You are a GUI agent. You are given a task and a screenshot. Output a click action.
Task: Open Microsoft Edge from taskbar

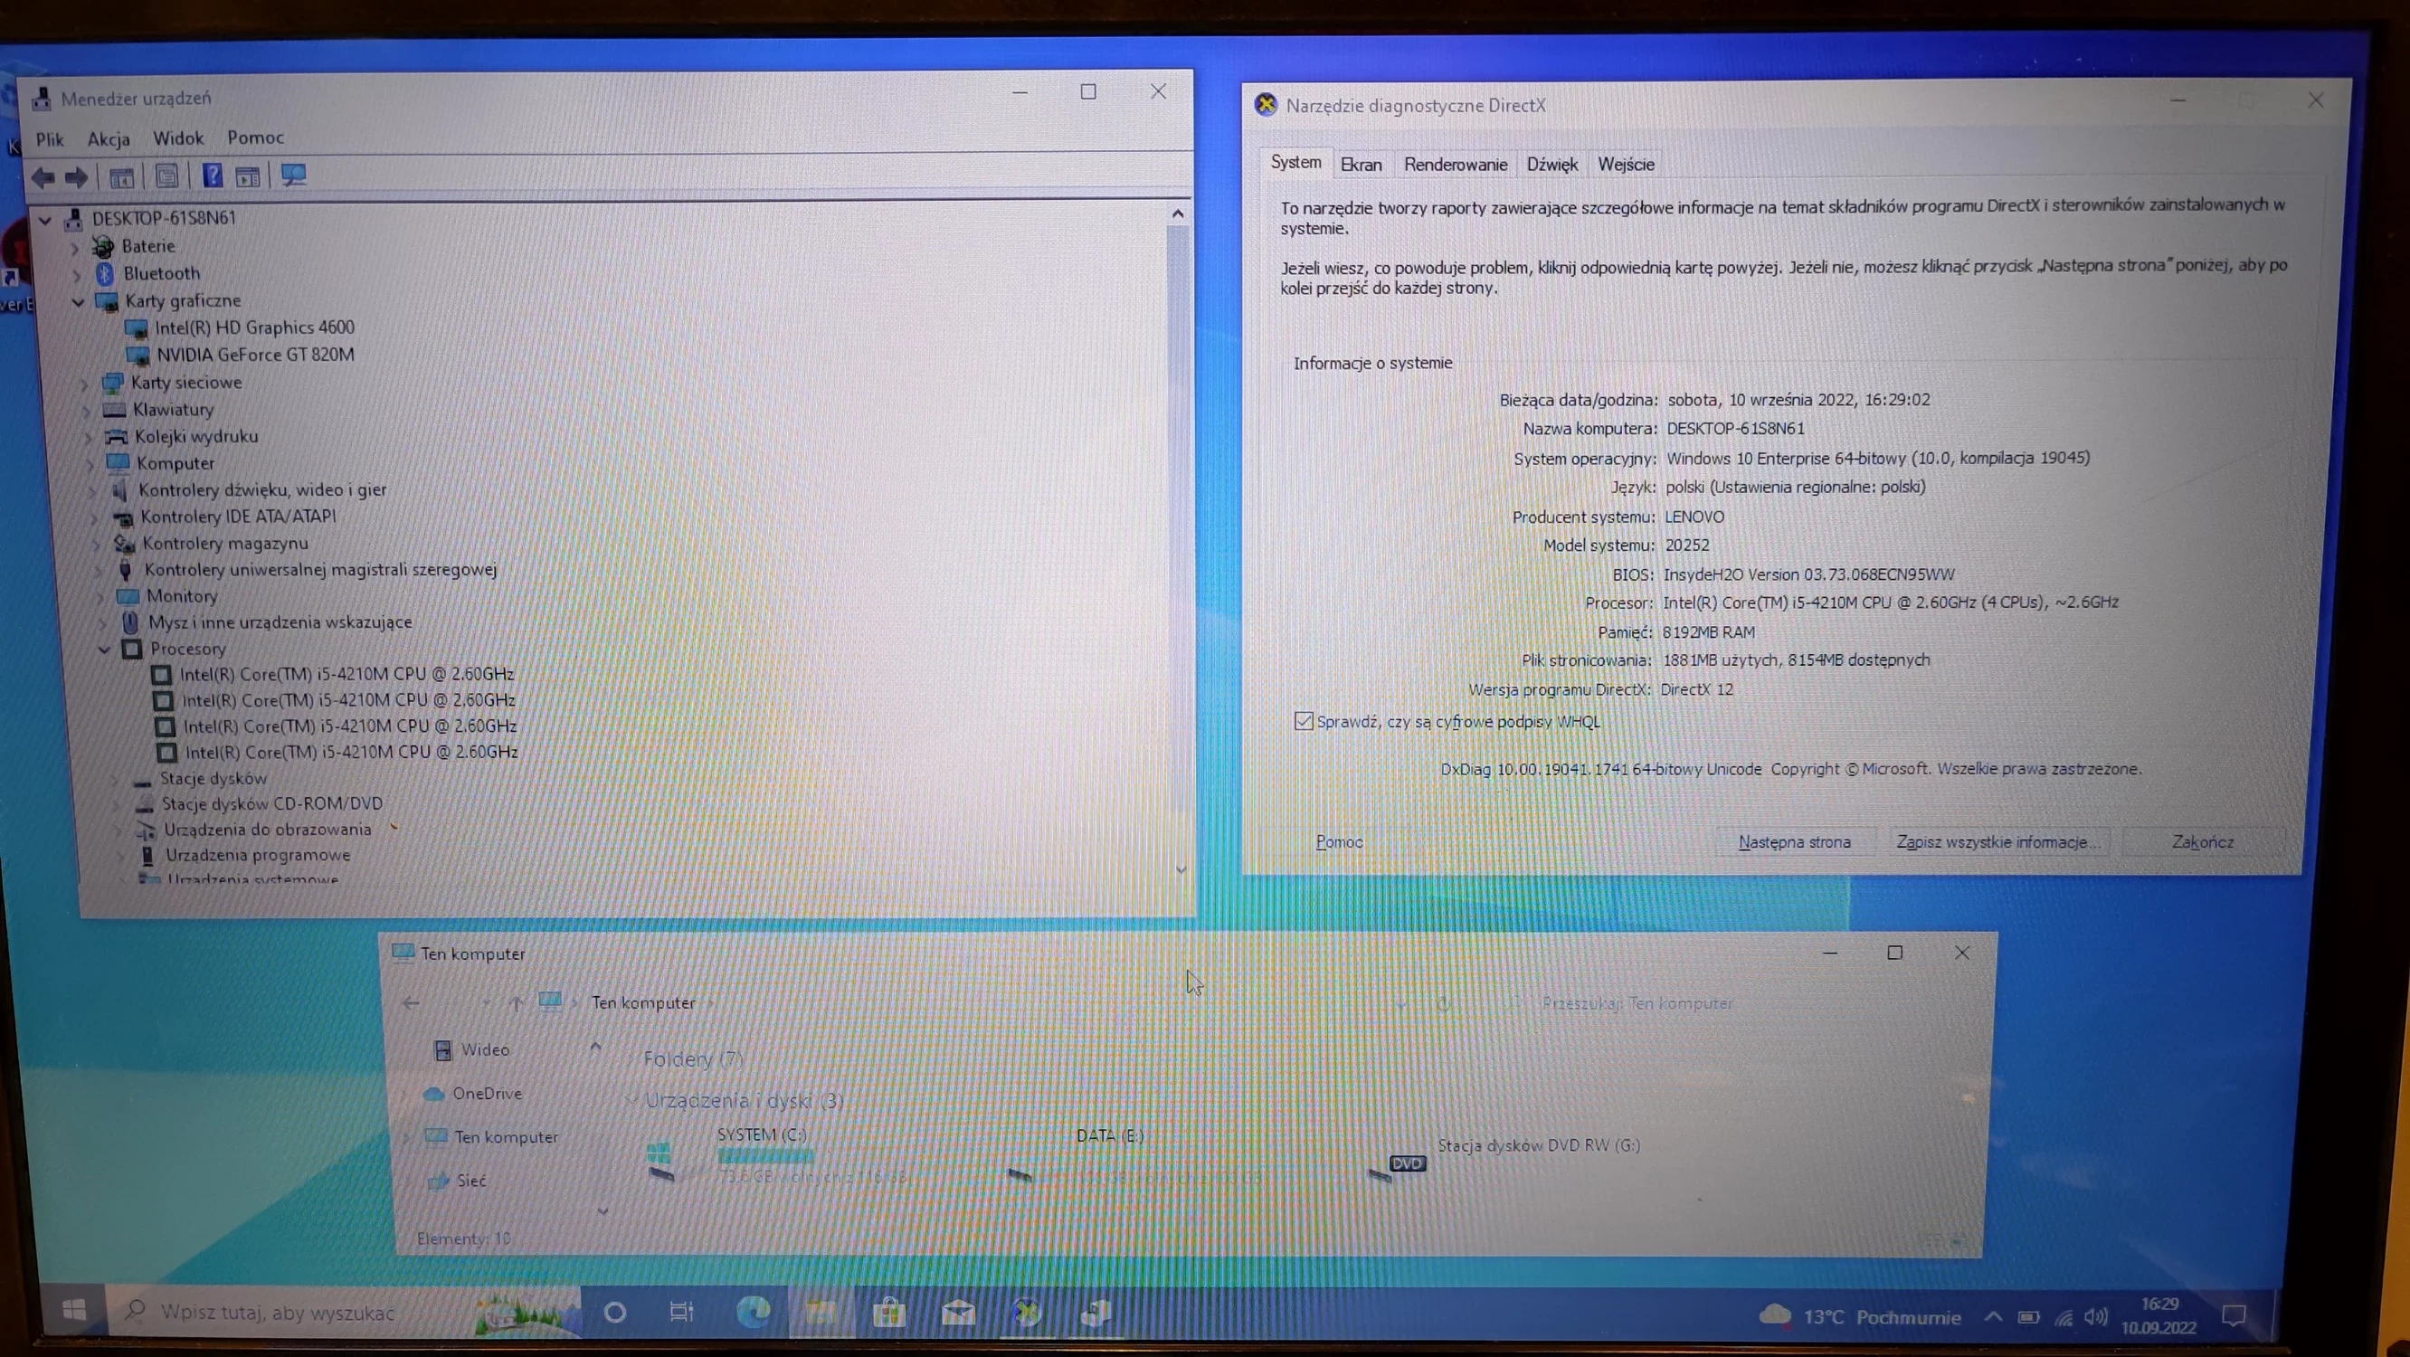tap(752, 1312)
